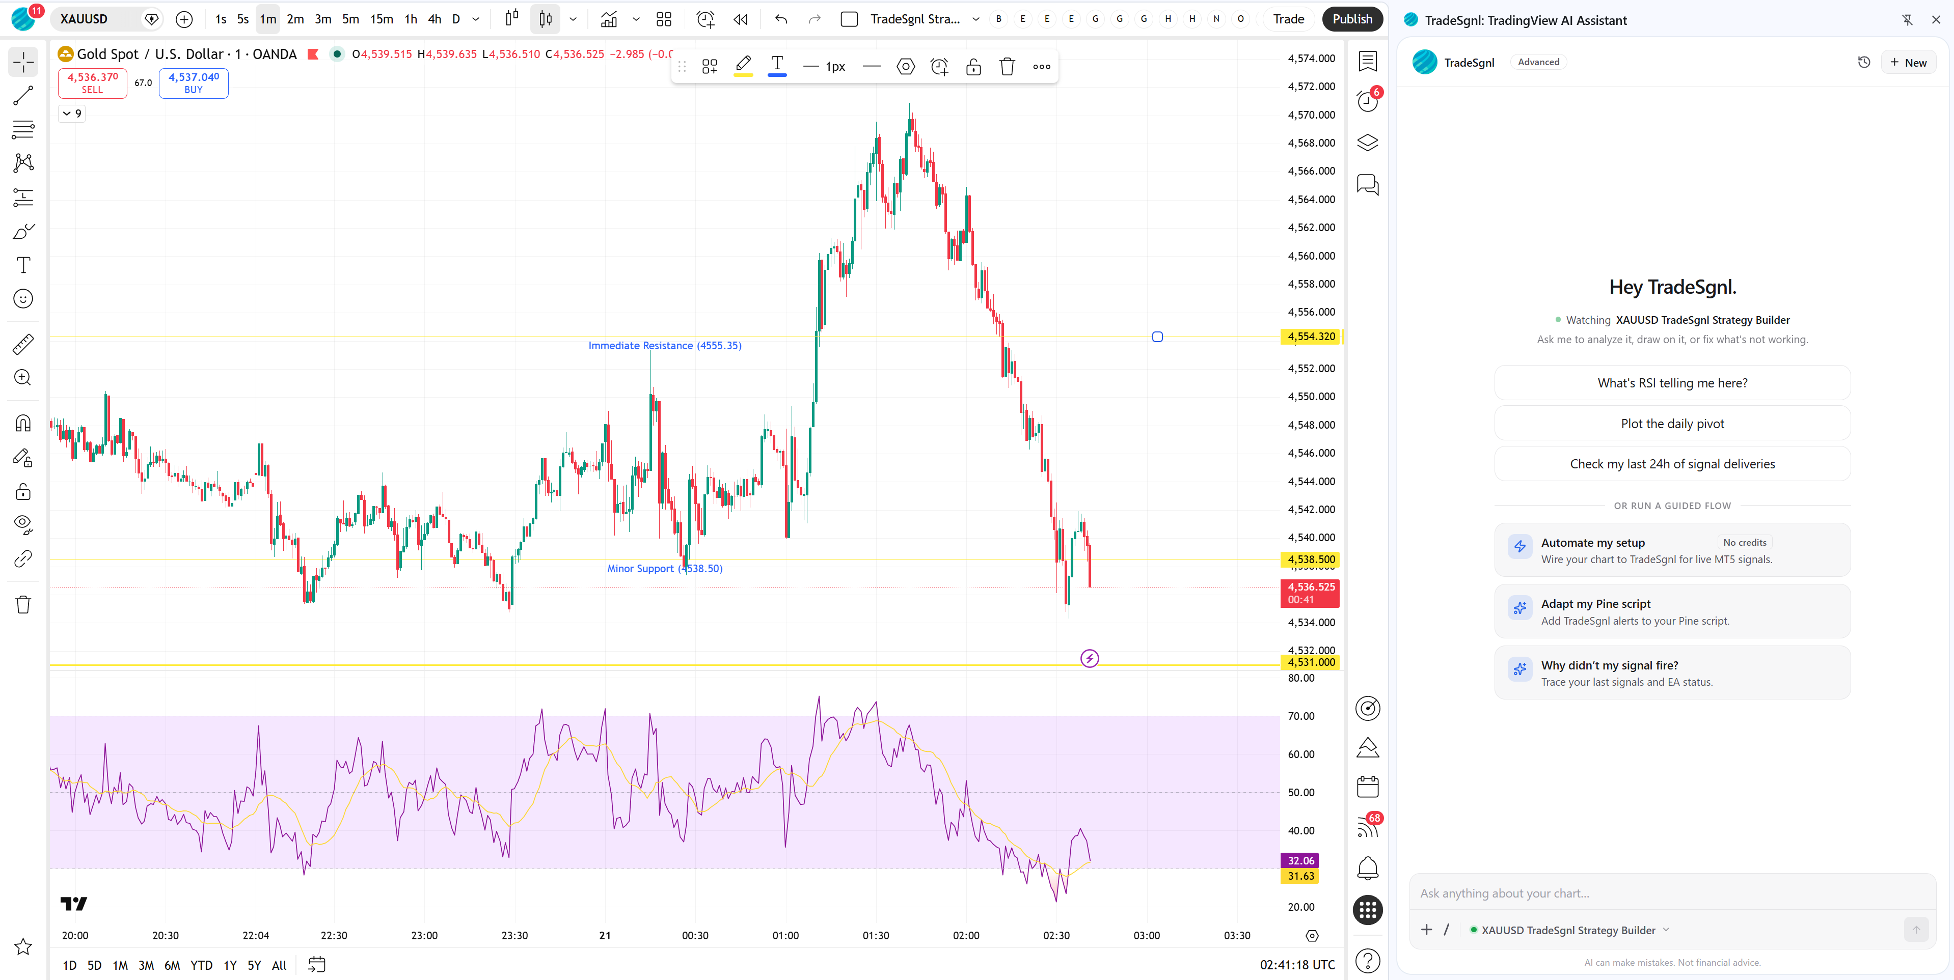Toggle hide all drawings eye icon
This screenshot has width=1954, height=980.
23,524
